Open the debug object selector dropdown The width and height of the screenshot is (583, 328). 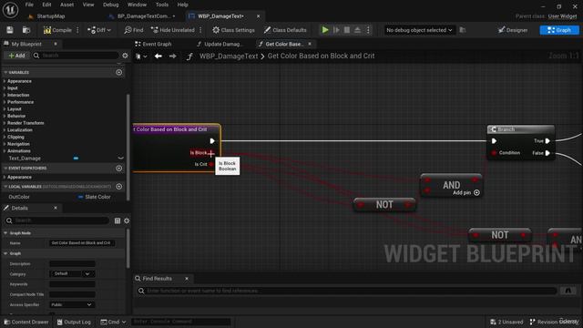pyautogui.click(x=419, y=30)
